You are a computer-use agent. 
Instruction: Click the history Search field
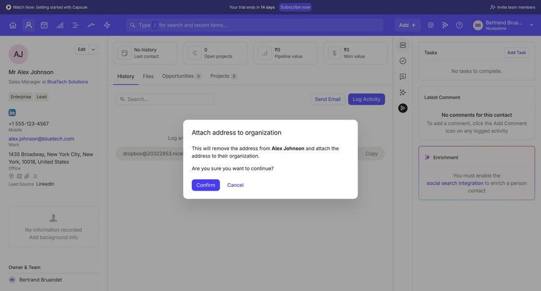(x=165, y=99)
